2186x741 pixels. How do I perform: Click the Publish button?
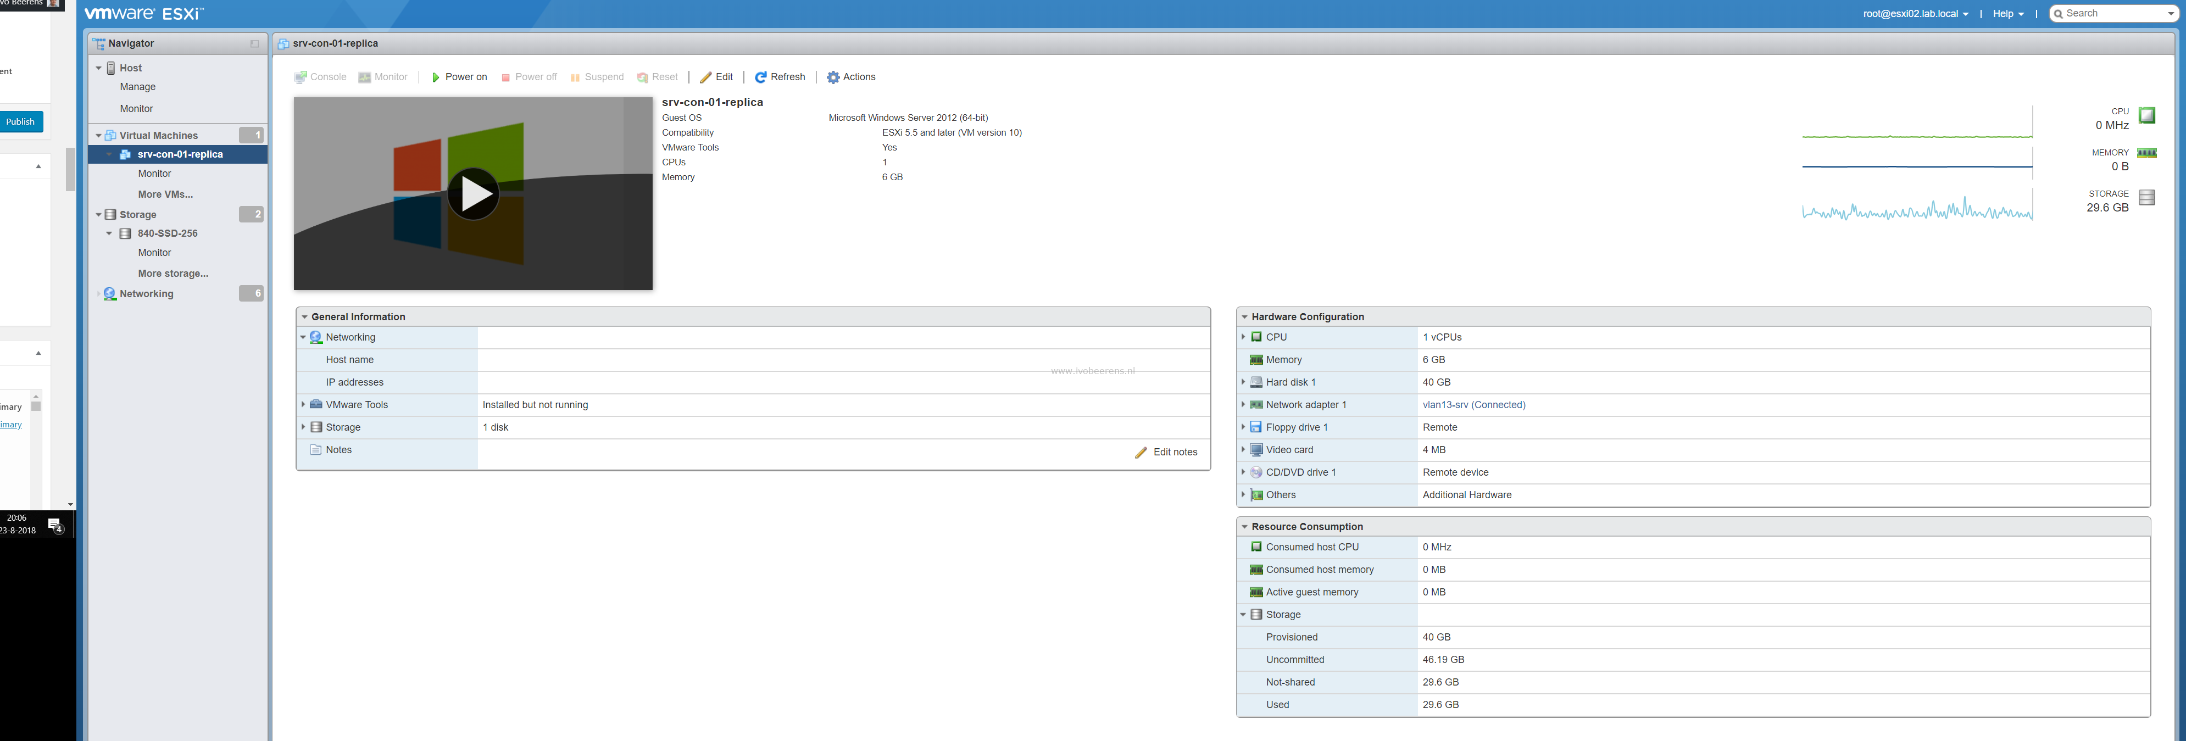pyautogui.click(x=20, y=121)
